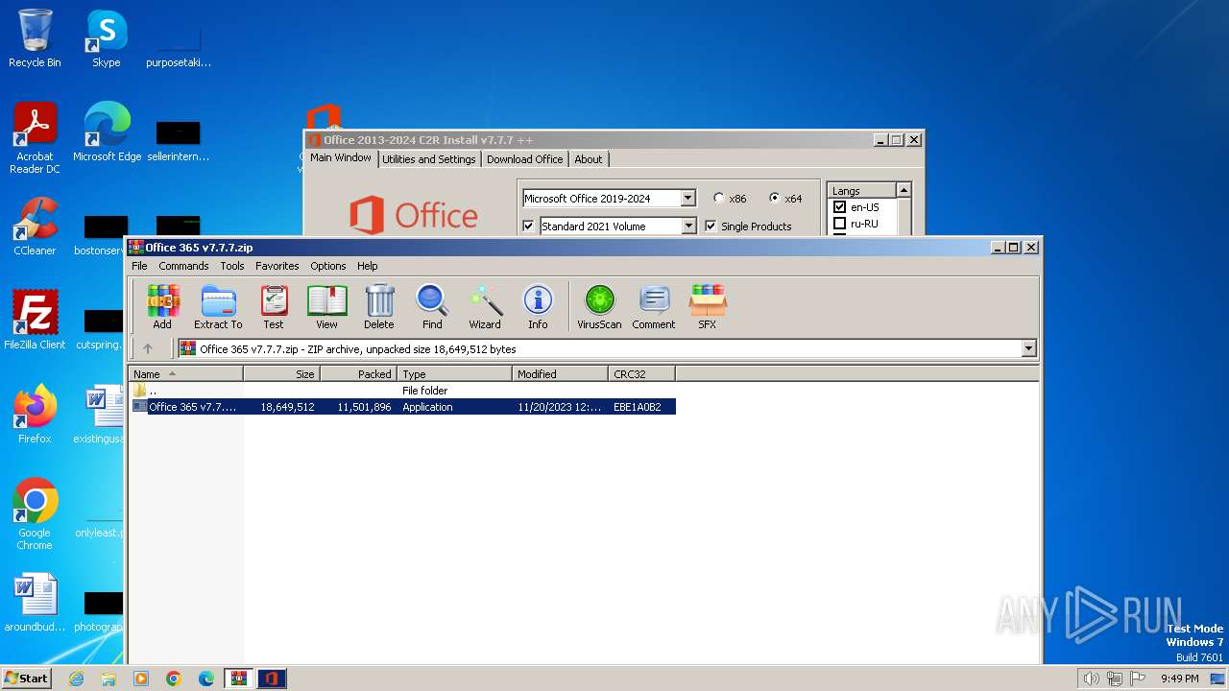Click the View file toolbar icon
The image size is (1229, 691).
(326, 307)
